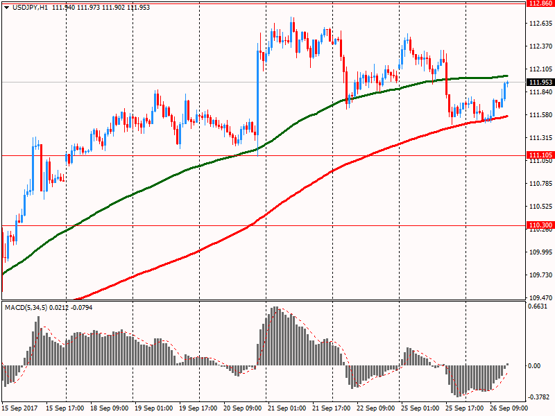This screenshot has width=555, height=416.
Task: Click the 18 Sep 09:00 time label
Action: [110, 408]
